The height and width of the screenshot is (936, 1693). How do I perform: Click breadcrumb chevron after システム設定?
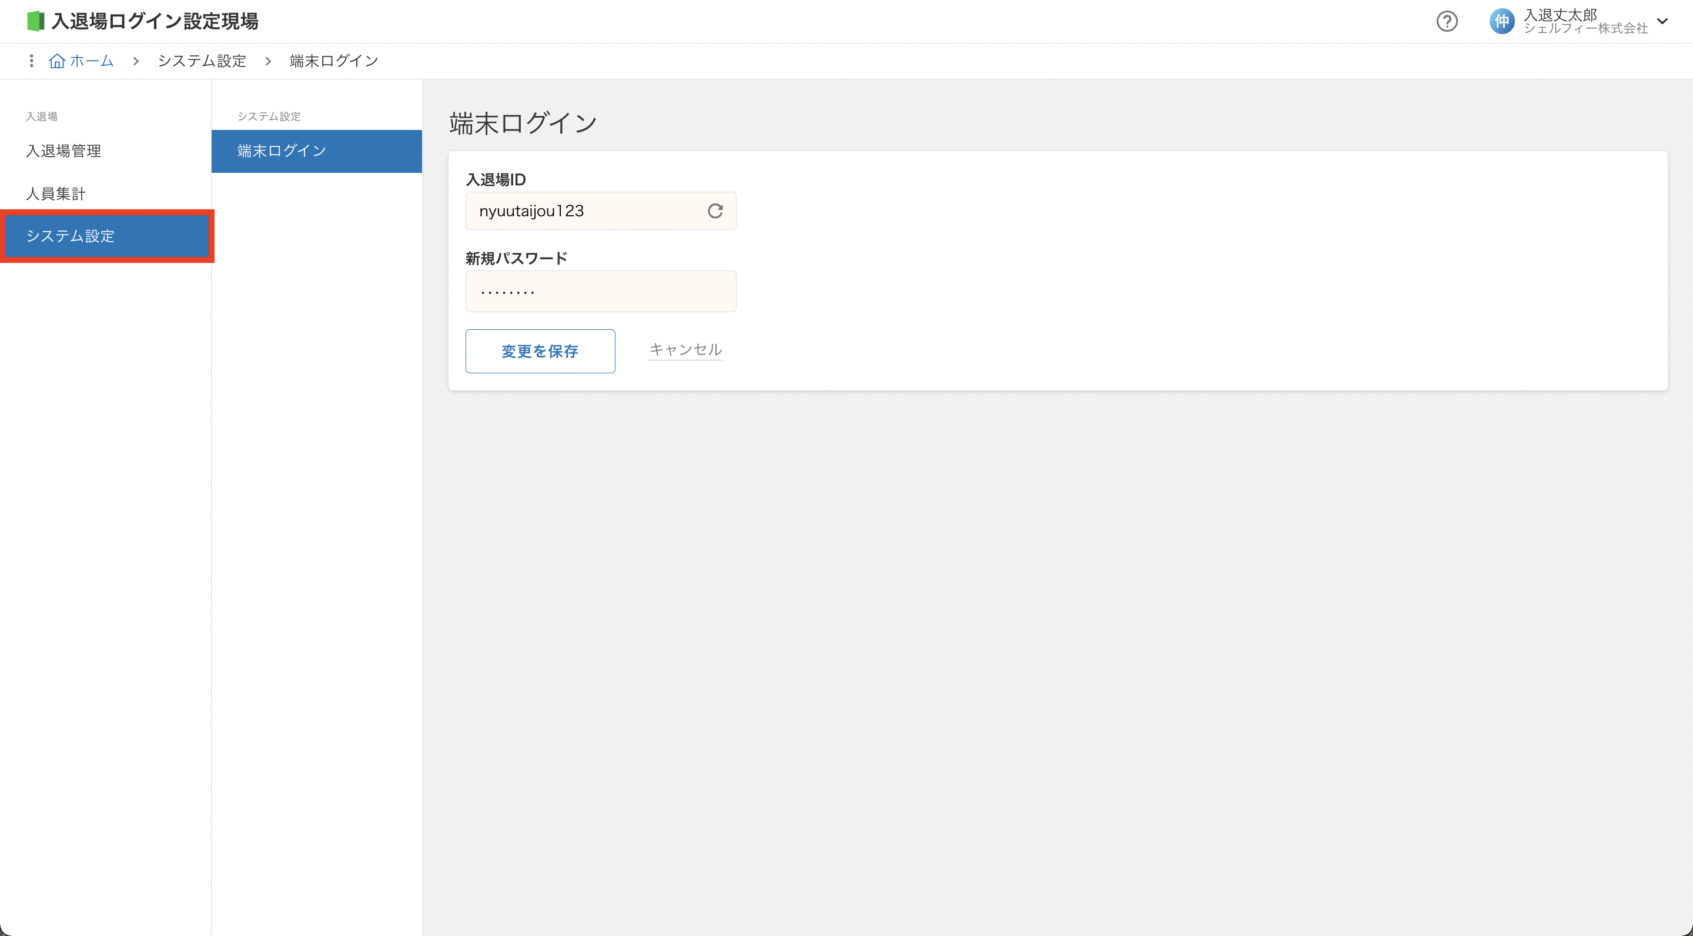pos(268,61)
